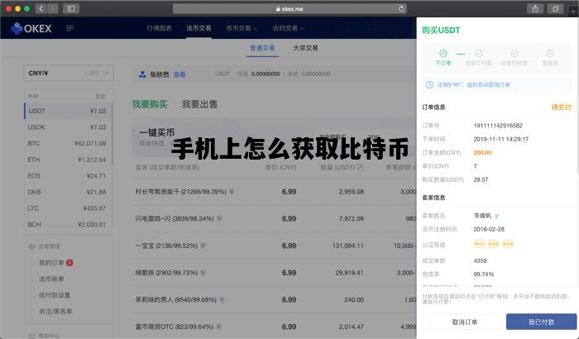The height and width of the screenshot is (339, 579).
Task: Click the 待支付 status label
Action: point(561,107)
